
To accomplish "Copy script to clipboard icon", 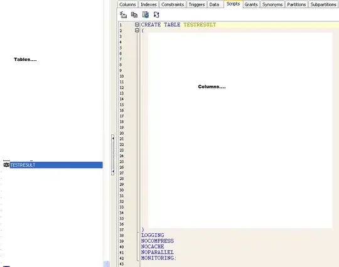I will click(134, 14).
